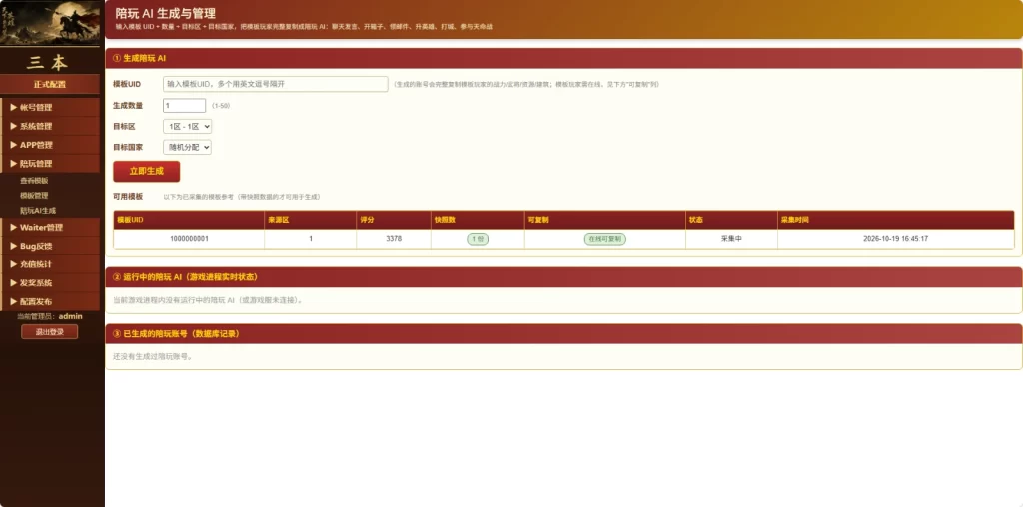This screenshot has width=1023, height=507.
Task: Click the 状态 column header
Action: (x=731, y=220)
